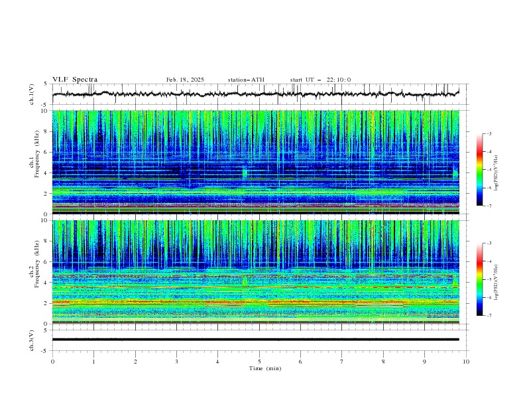The width and height of the screenshot is (525, 406).
Task: Click the time axis tick label "5"
Action: tap(259, 362)
